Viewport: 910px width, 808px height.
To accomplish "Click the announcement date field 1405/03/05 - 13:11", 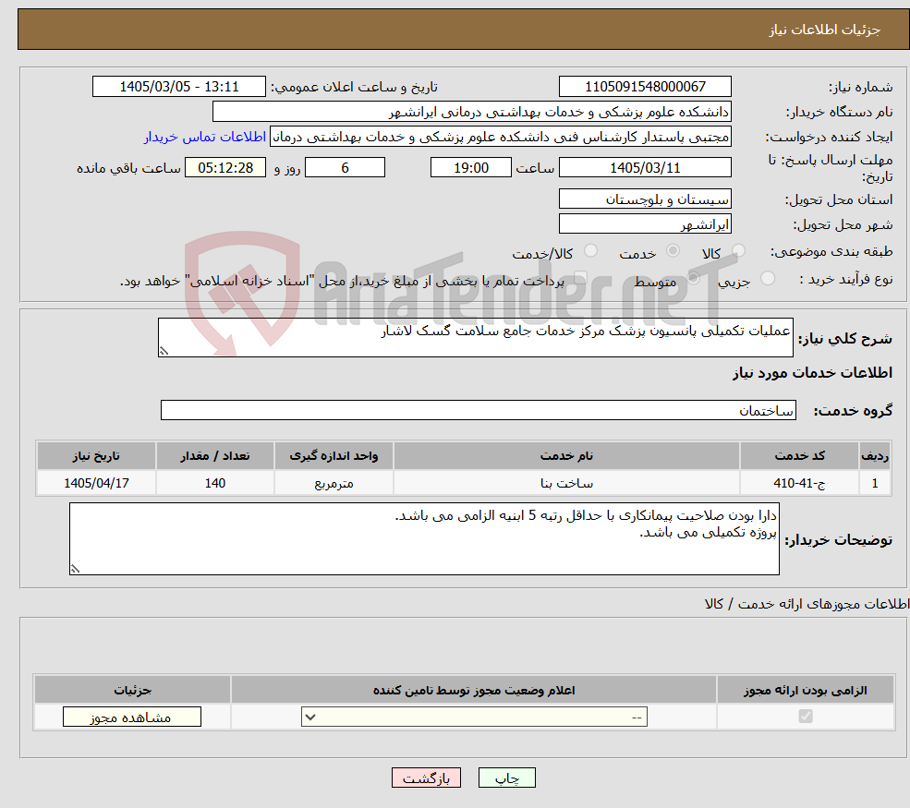I will pos(178,87).
